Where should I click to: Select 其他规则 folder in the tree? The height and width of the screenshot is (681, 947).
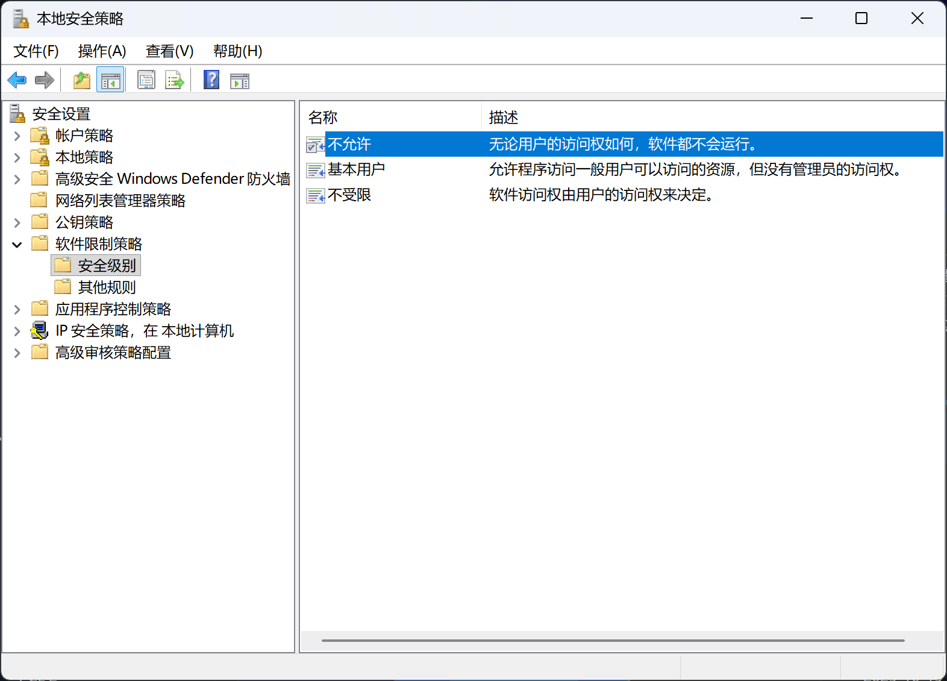click(x=107, y=287)
